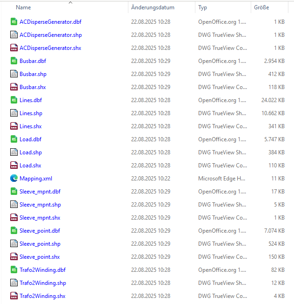Select file name ACDisperseGenerator.shx
The height and width of the screenshot is (304, 294).
coord(50,48)
